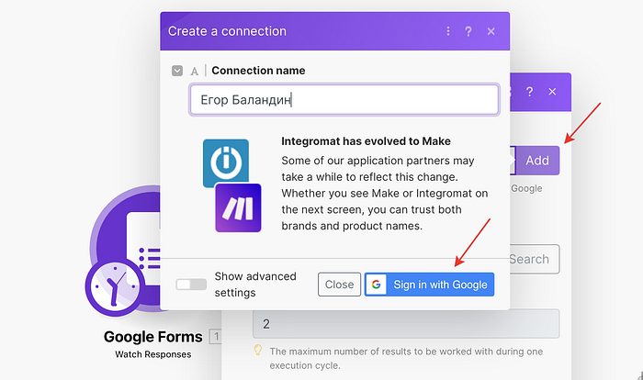
Task: Click 'Watch Responses' label under module
Action: [153, 354]
